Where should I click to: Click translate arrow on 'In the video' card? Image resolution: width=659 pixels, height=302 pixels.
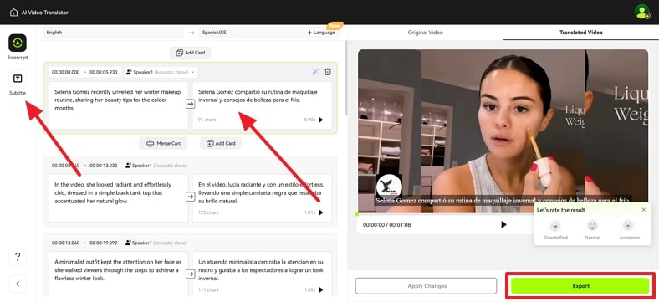pos(191,197)
